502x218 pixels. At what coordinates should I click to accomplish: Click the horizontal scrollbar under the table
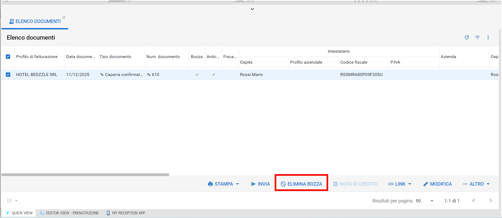pos(85,175)
